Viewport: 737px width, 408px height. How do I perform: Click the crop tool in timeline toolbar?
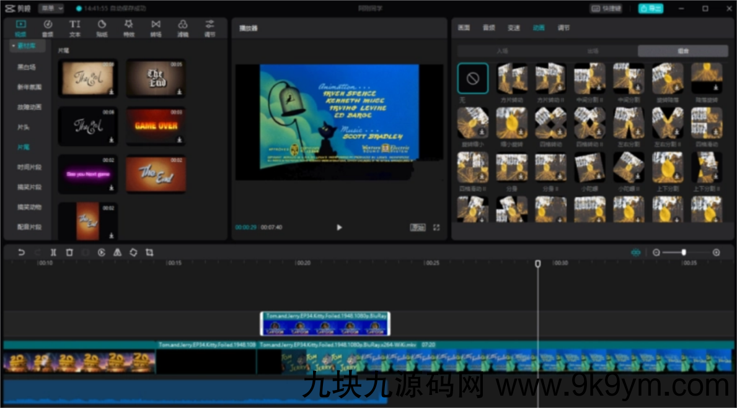click(x=149, y=253)
